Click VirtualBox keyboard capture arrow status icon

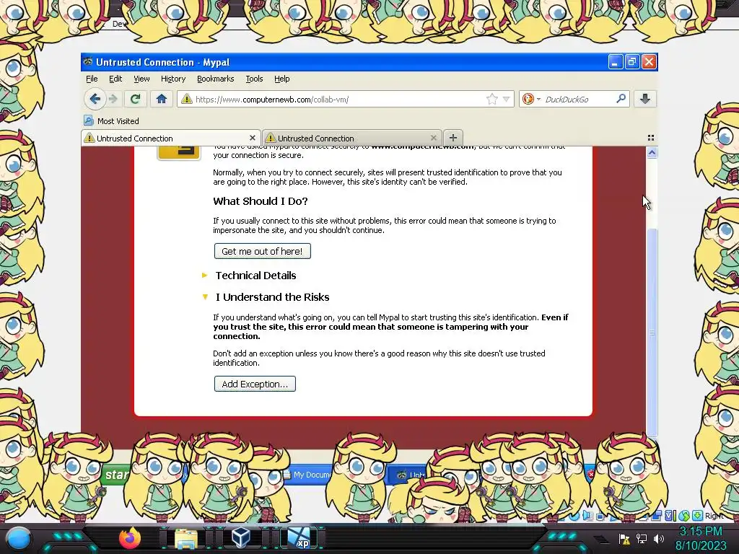click(698, 515)
